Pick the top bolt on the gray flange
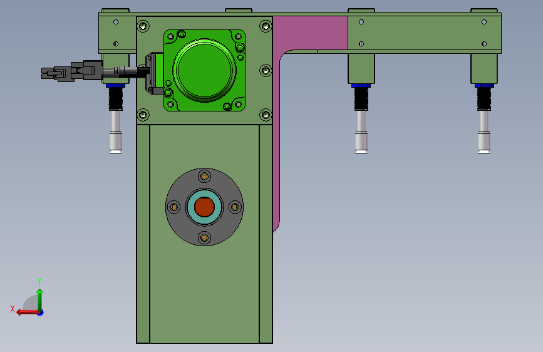The height and width of the screenshot is (352, 543). (x=204, y=177)
